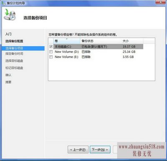Uncheck the 本地磁盘(C:) checkbox
Image resolution: width=167 pixels, height=161 pixels.
[x=51, y=47]
